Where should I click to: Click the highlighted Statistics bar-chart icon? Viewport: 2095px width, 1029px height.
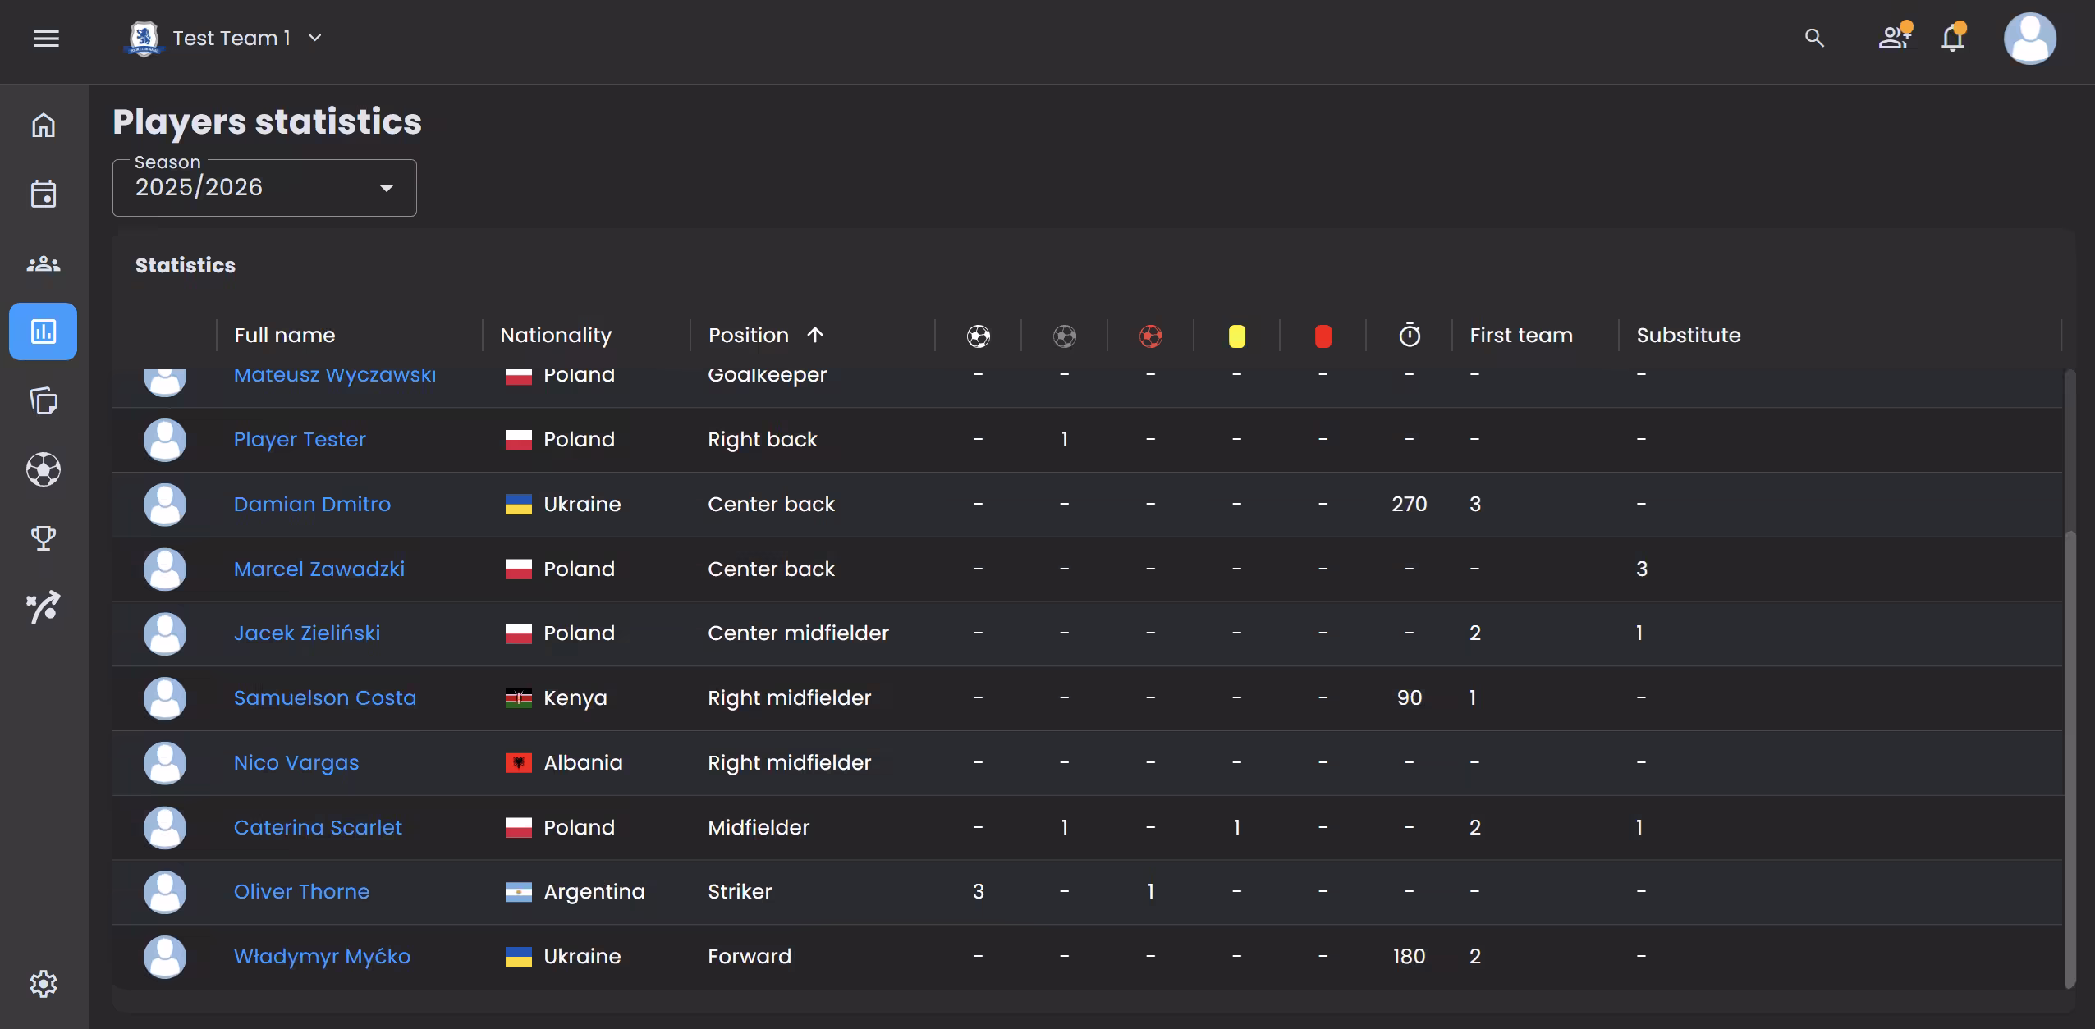pyautogui.click(x=42, y=332)
